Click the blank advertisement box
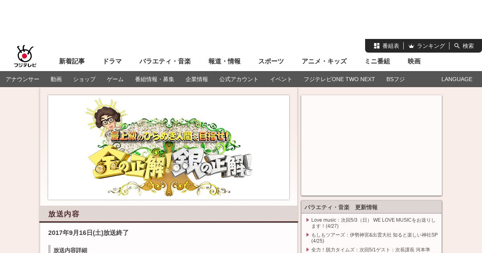 tap(372, 145)
